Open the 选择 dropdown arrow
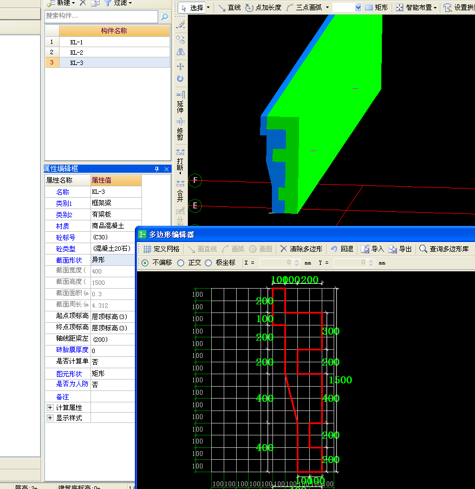475x489 pixels. point(209,8)
